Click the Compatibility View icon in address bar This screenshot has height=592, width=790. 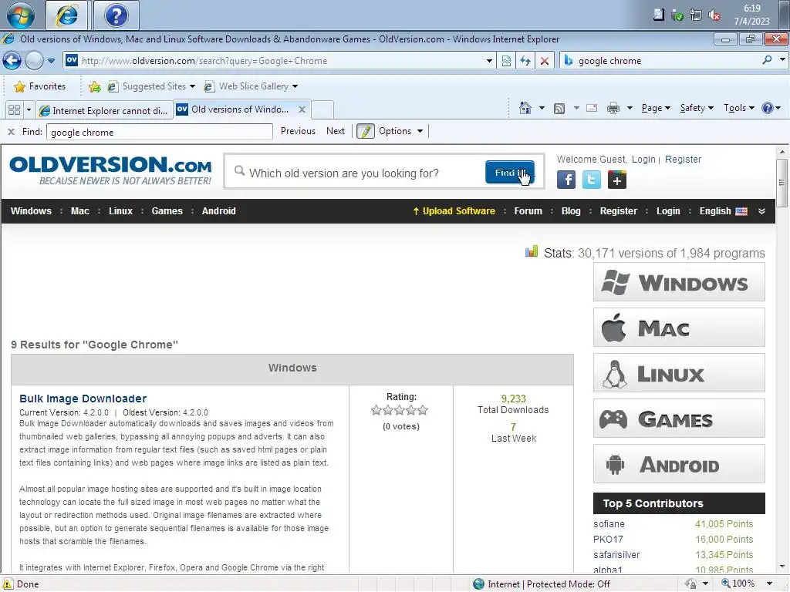click(506, 61)
